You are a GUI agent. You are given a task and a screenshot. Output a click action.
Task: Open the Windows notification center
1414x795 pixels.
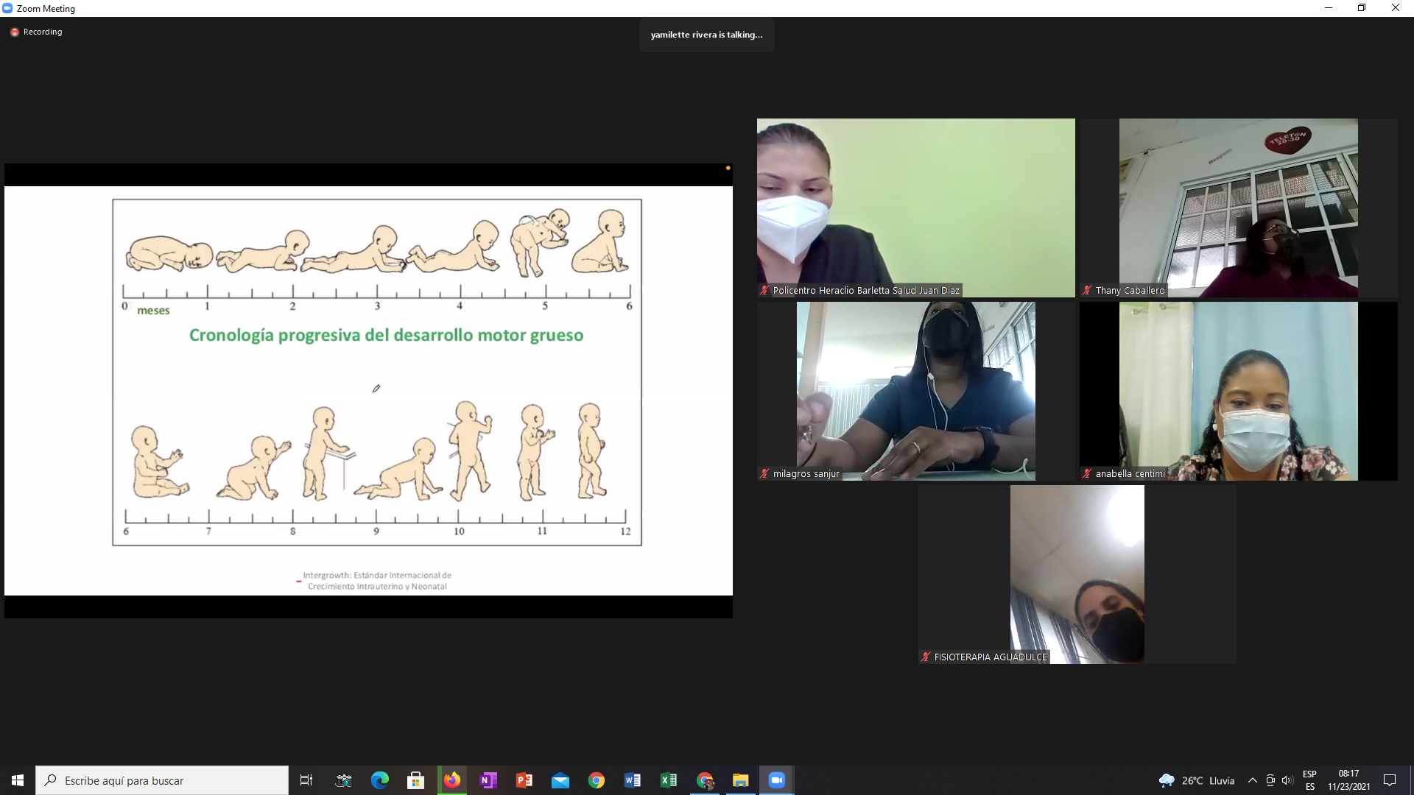coord(1390,780)
